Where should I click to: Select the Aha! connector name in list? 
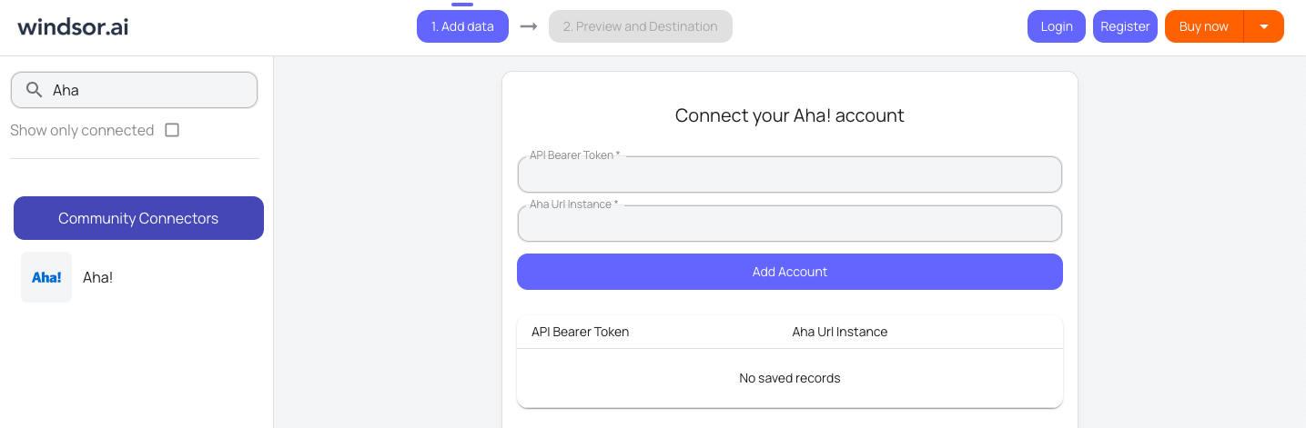[98, 277]
